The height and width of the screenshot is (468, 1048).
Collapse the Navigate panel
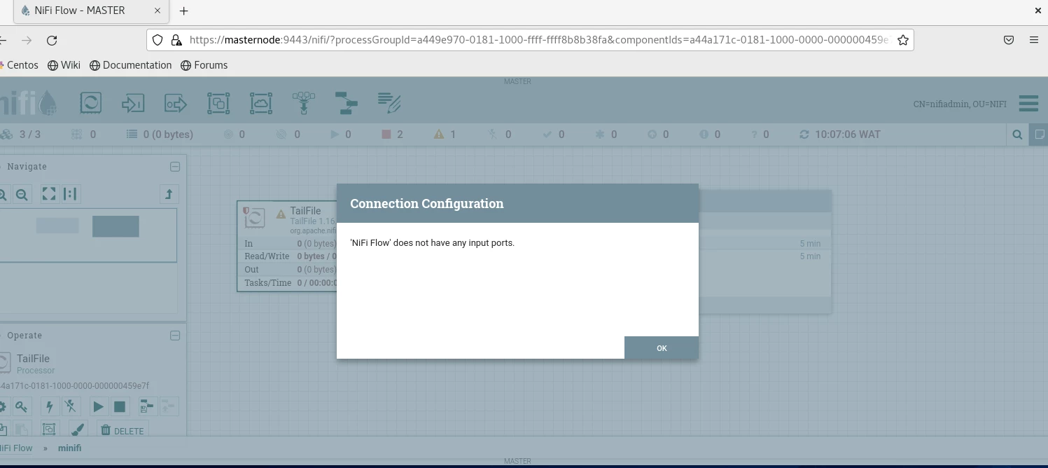pos(175,167)
